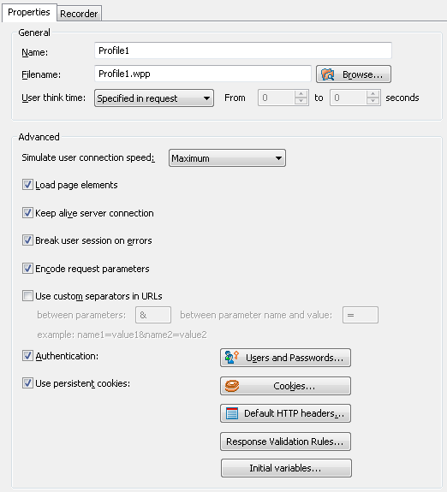
Task: Uncheck the Authentication checkbox
Action: (27, 356)
